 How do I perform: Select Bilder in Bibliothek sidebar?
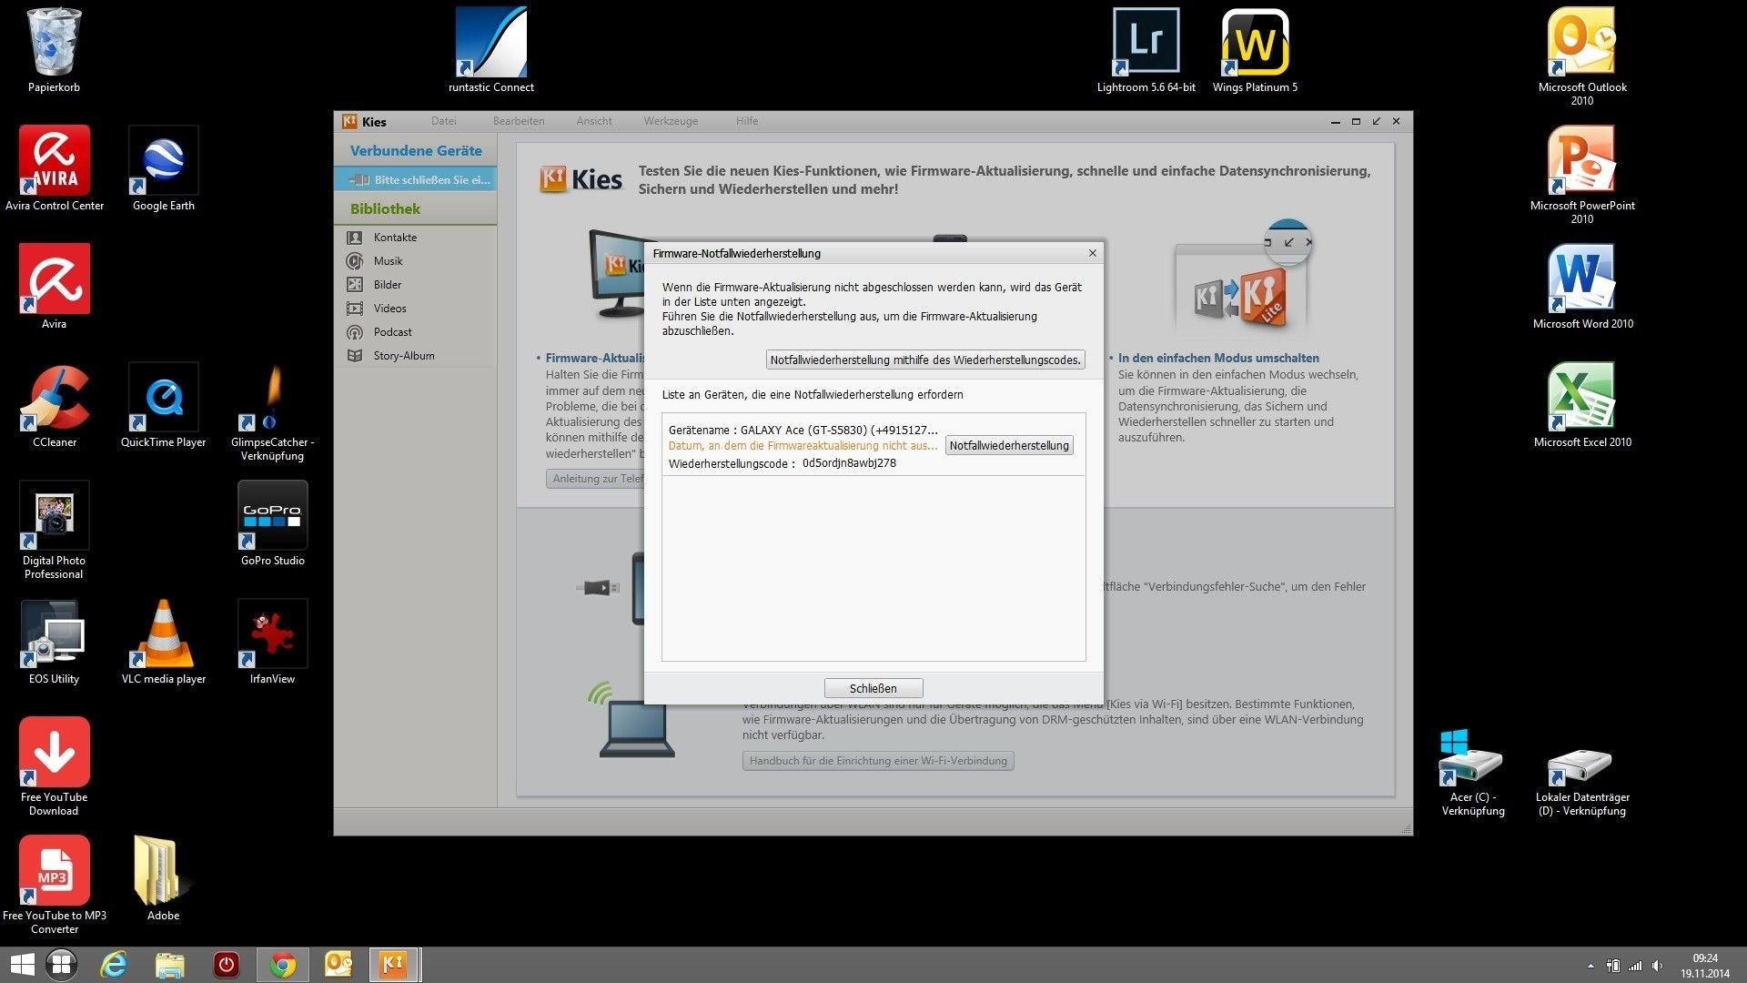pyautogui.click(x=416, y=285)
